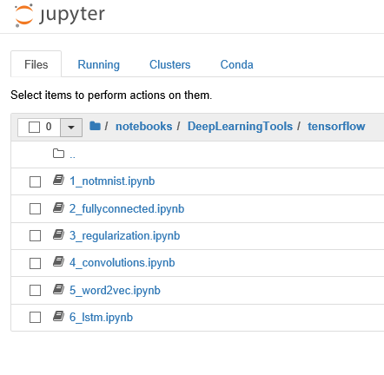Open the Clusters tab
Screen dimensions: 384x375
[170, 64]
